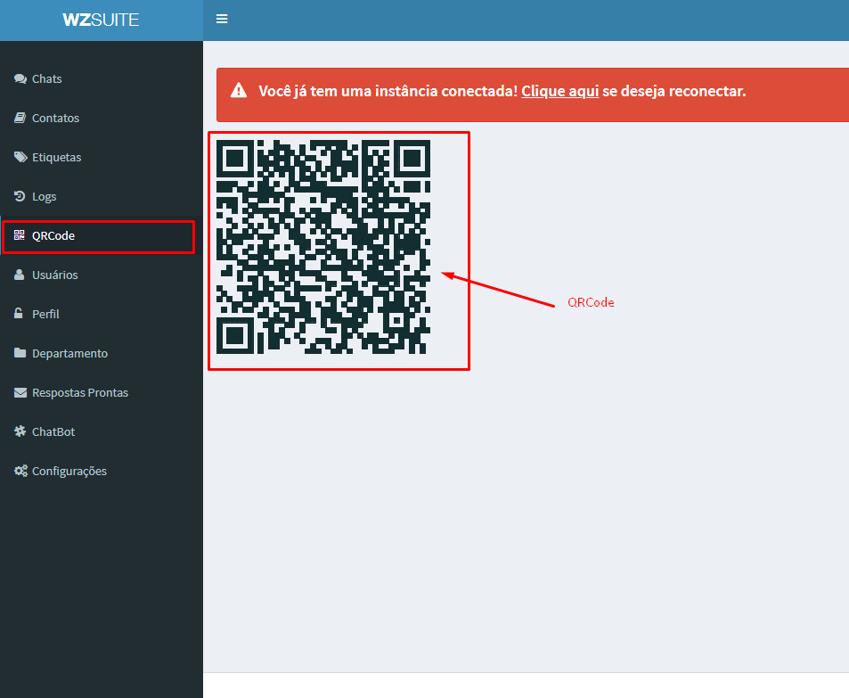This screenshot has width=849, height=698.
Task: Click the 'Você já tem uma instância conectada!' text
Action: coord(388,91)
